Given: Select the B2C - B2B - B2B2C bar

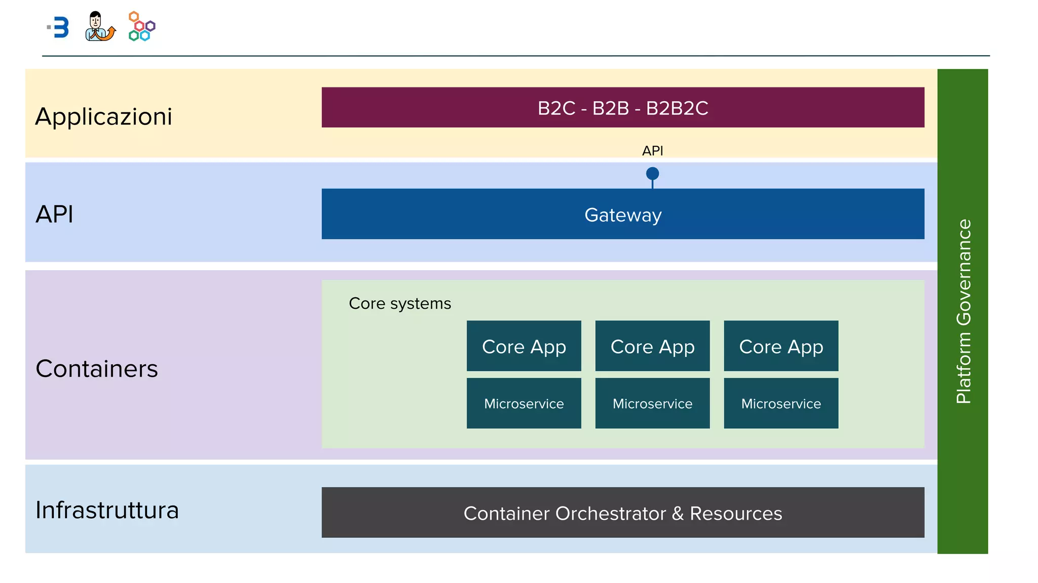Looking at the screenshot, I should 622,107.
